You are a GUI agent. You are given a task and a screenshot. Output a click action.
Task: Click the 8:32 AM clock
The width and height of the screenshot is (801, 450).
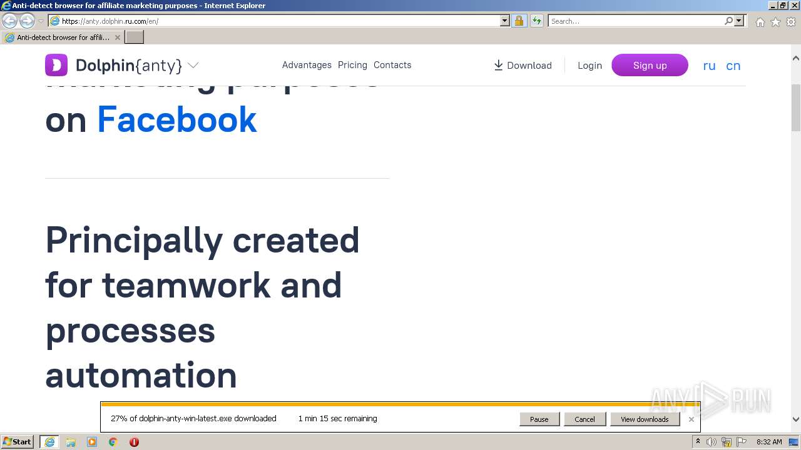pyautogui.click(x=769, y=442)
